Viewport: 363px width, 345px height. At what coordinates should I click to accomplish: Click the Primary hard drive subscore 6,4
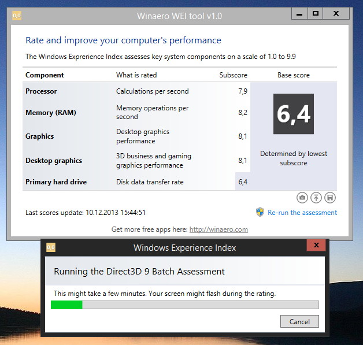[x=243, y=182]
